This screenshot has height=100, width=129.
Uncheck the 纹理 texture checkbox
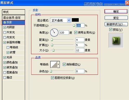click(x=8, y=52)
